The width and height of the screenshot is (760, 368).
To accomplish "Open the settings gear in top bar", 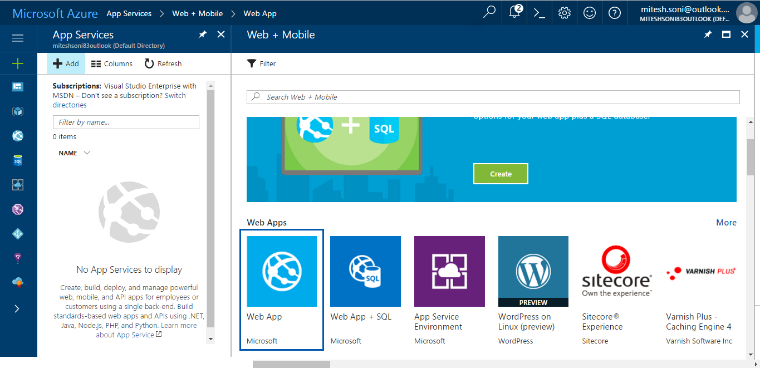I will (565, 13).
